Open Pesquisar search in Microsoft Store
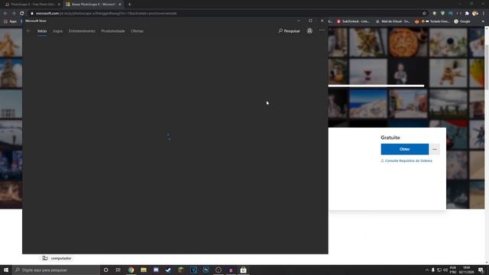 pos(289,31)
